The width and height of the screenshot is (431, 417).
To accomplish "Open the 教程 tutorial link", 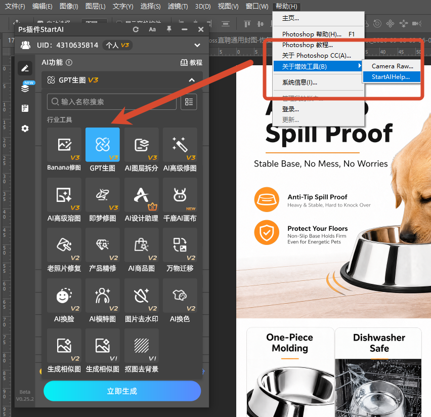I will [x=191, y=62].
